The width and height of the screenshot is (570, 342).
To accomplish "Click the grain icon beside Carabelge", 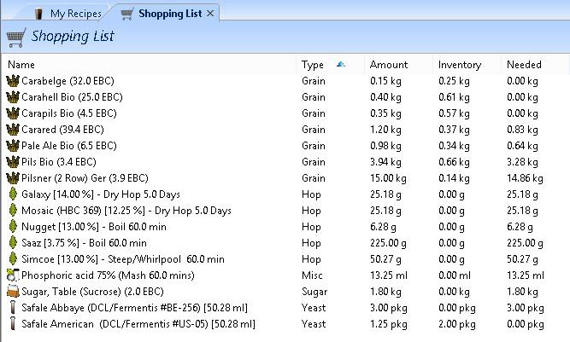I will click(13, 81).
